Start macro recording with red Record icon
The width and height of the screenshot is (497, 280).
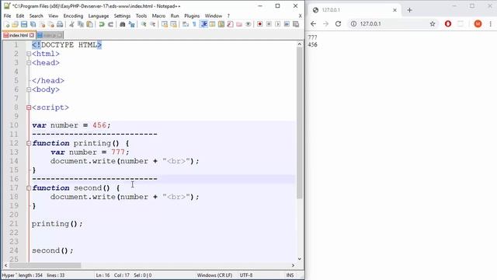(x=259, y=24)
